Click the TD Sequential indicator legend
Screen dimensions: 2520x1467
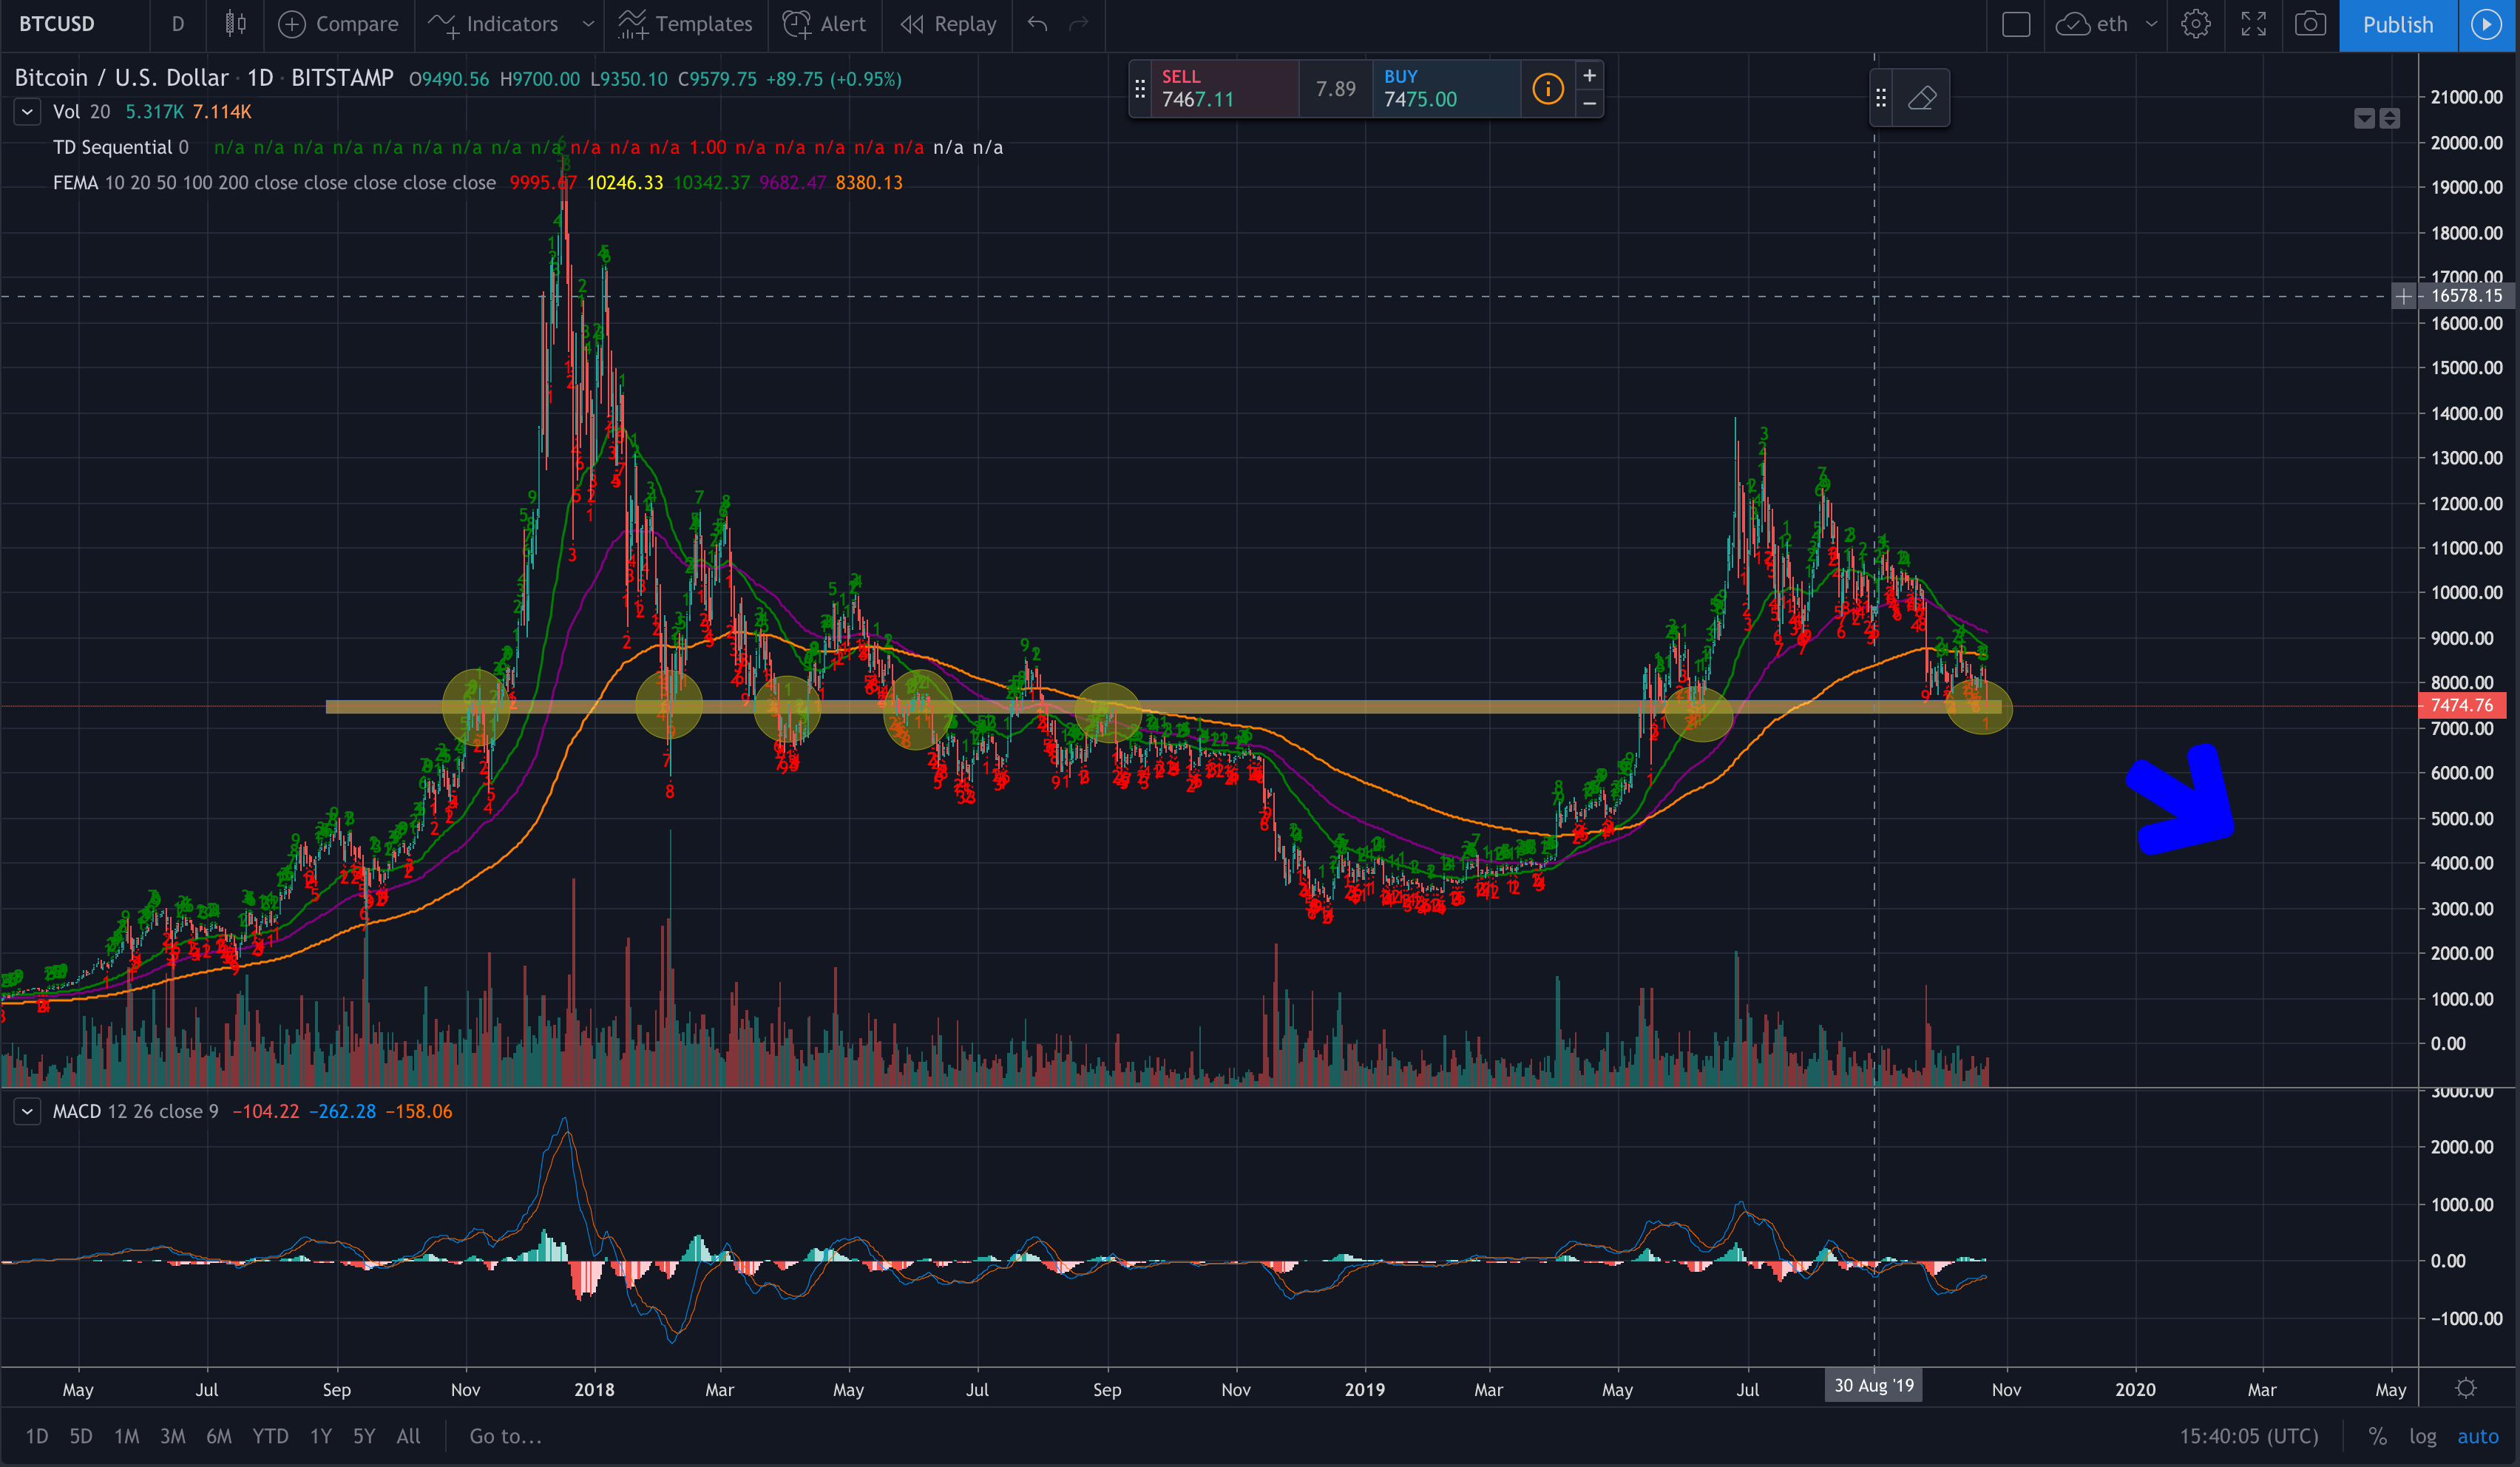[120, 147]
